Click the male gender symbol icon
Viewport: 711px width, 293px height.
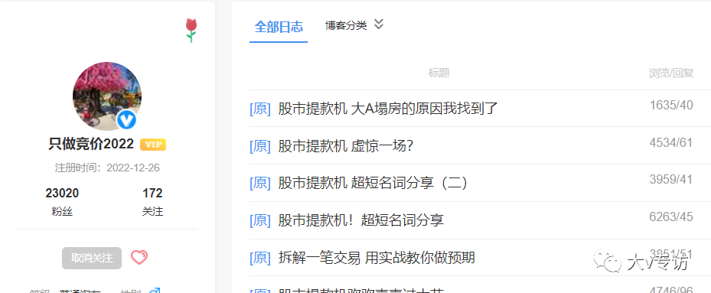click(x=155, y=290)
